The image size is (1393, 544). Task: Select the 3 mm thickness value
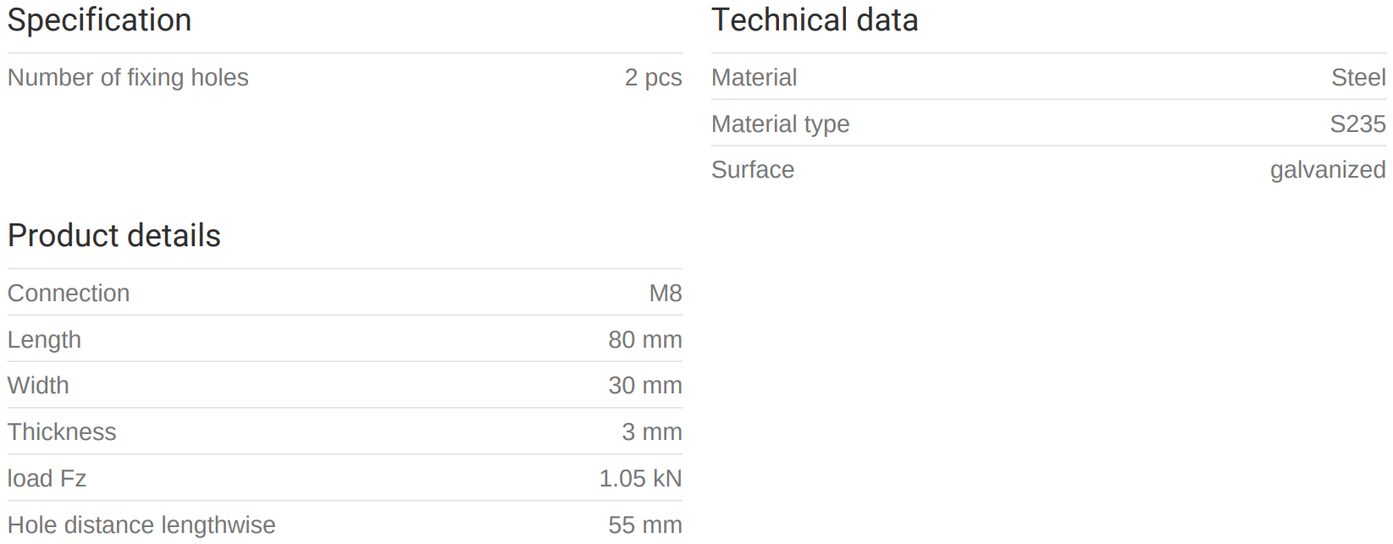coord(651,432)
